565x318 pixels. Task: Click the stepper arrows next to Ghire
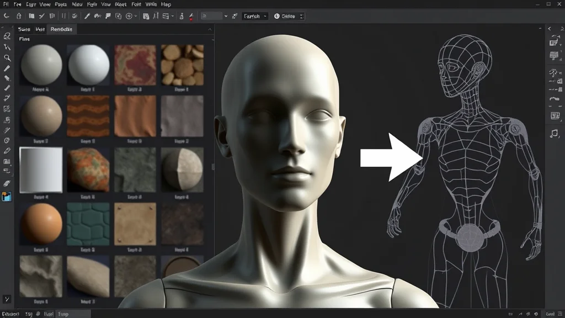pyautogui.click(x=301, y=16)
